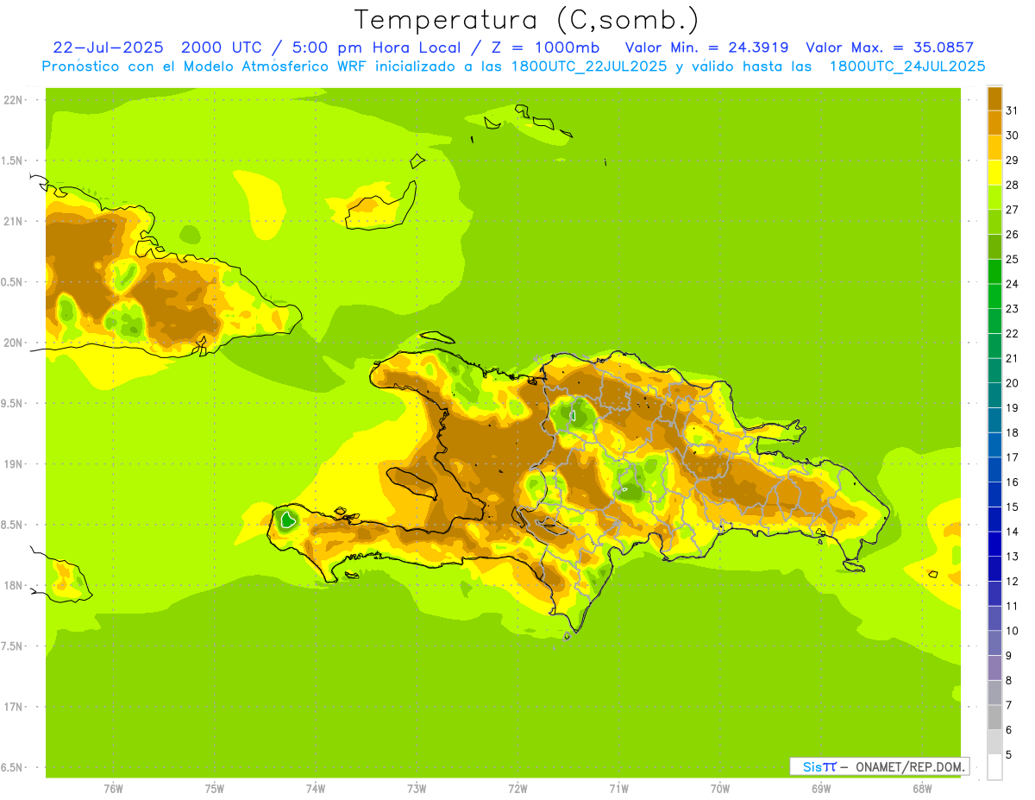Click the legend swatch between 26 and 27
This screenshot has width=1035, height=800.
tap(994, 222)
